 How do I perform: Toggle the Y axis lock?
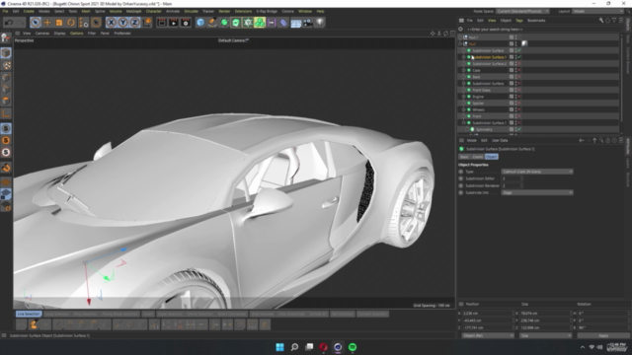pyautogui.click(x=122, y=23)
